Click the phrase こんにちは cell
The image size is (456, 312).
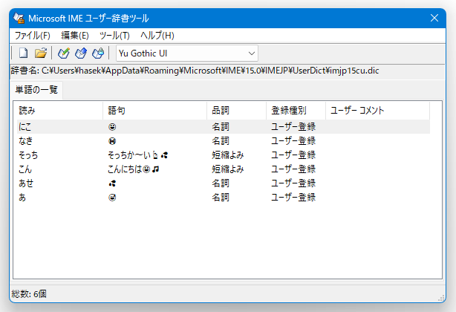click(134, 169)
